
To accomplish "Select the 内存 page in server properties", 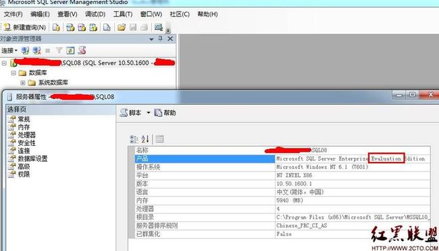I will (x=24, y=127).
